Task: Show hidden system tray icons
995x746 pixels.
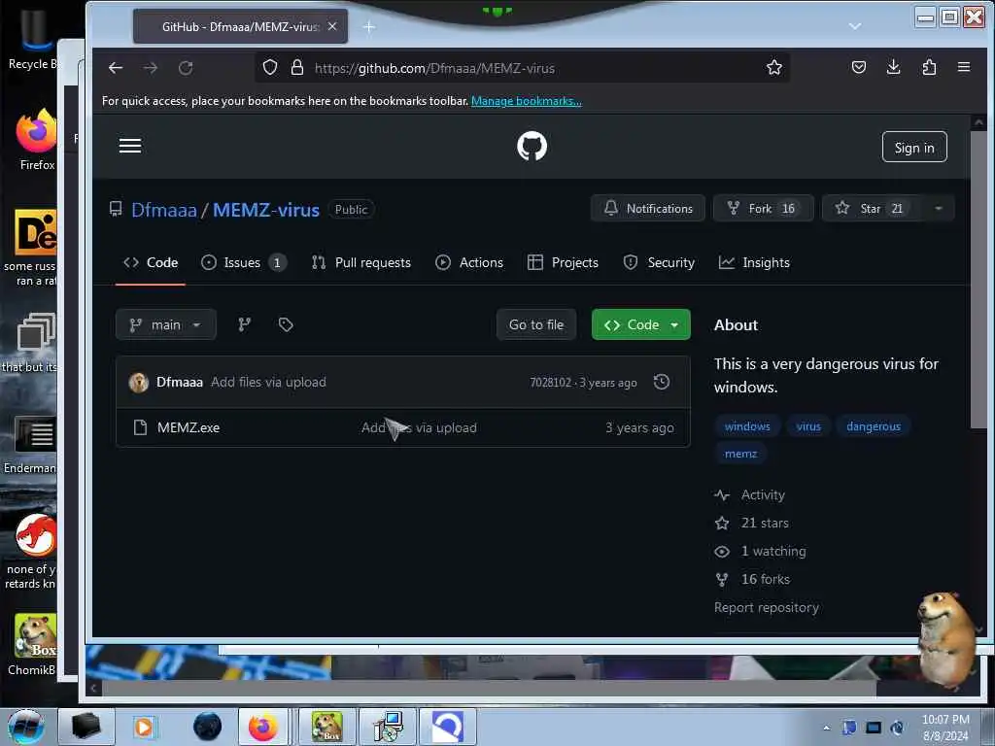Action: [826, 728]
